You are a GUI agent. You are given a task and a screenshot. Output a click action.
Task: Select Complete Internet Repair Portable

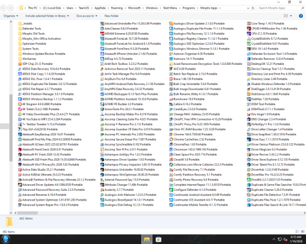[x=200, y=185]
